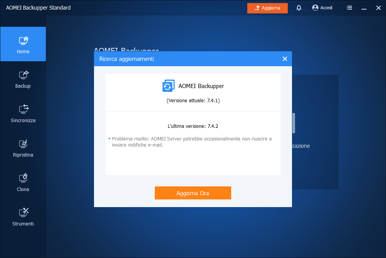Select Ripristina in the sidebar

23,148
